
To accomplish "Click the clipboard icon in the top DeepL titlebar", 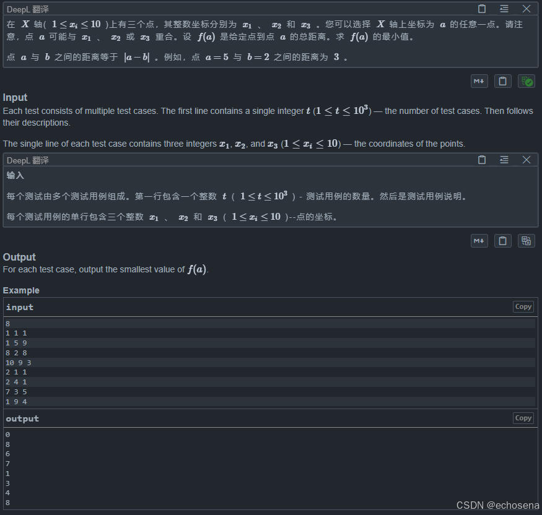I will coord(481,9).
